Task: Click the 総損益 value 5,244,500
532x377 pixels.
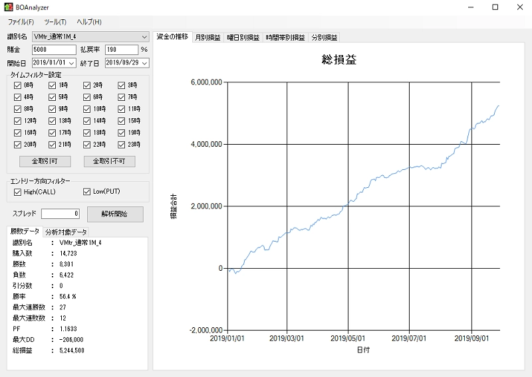Action: click(72, 350)
